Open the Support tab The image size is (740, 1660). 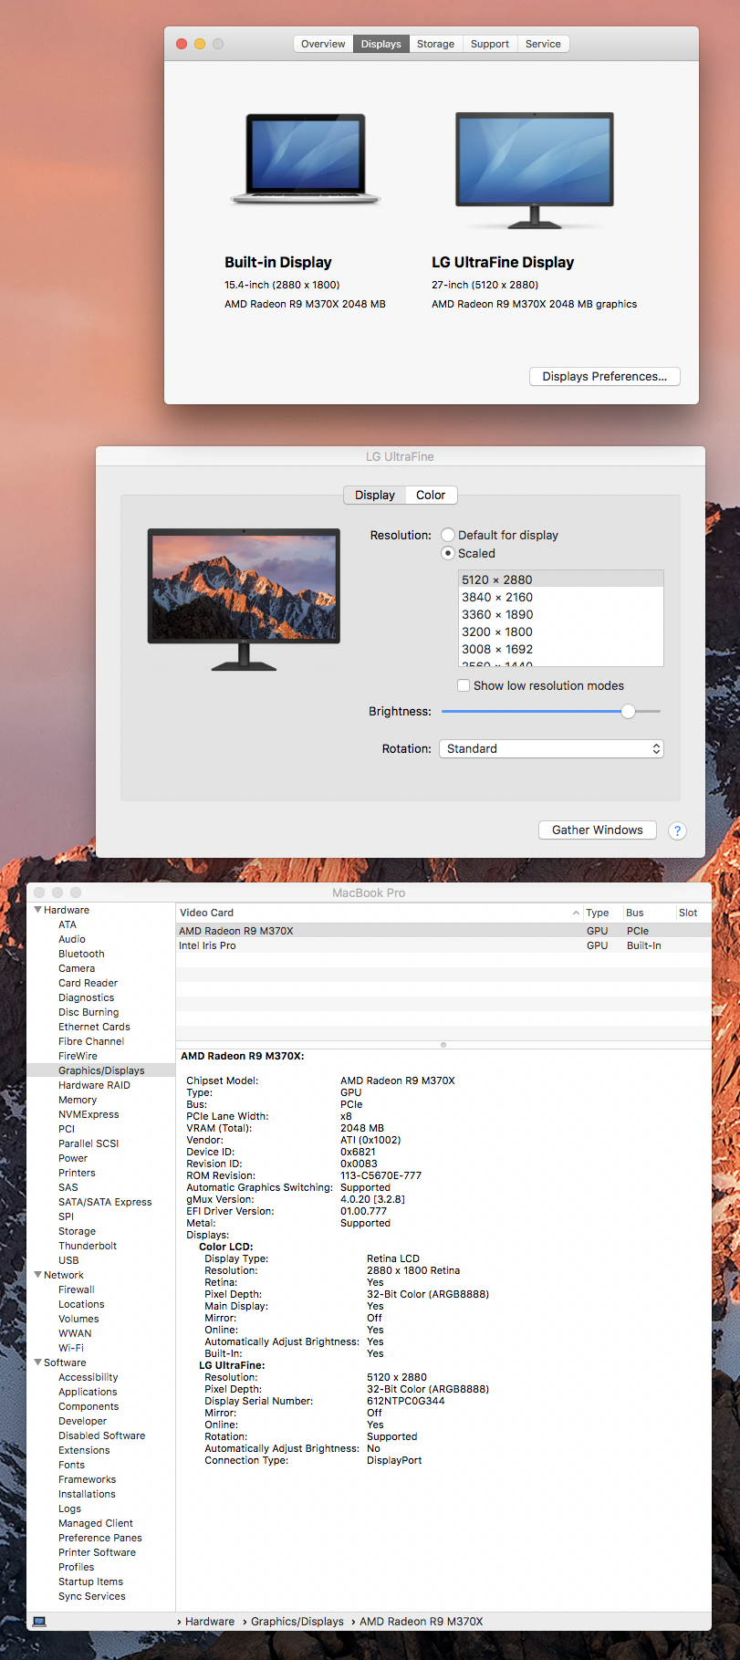(x=490, y=44)
